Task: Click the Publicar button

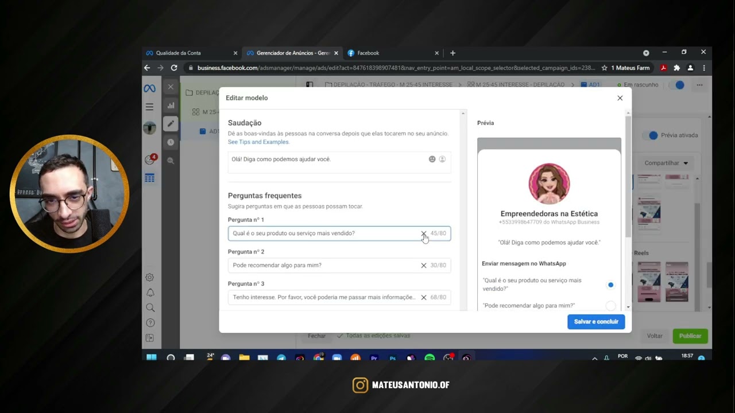Action: (x=690, y=336)
